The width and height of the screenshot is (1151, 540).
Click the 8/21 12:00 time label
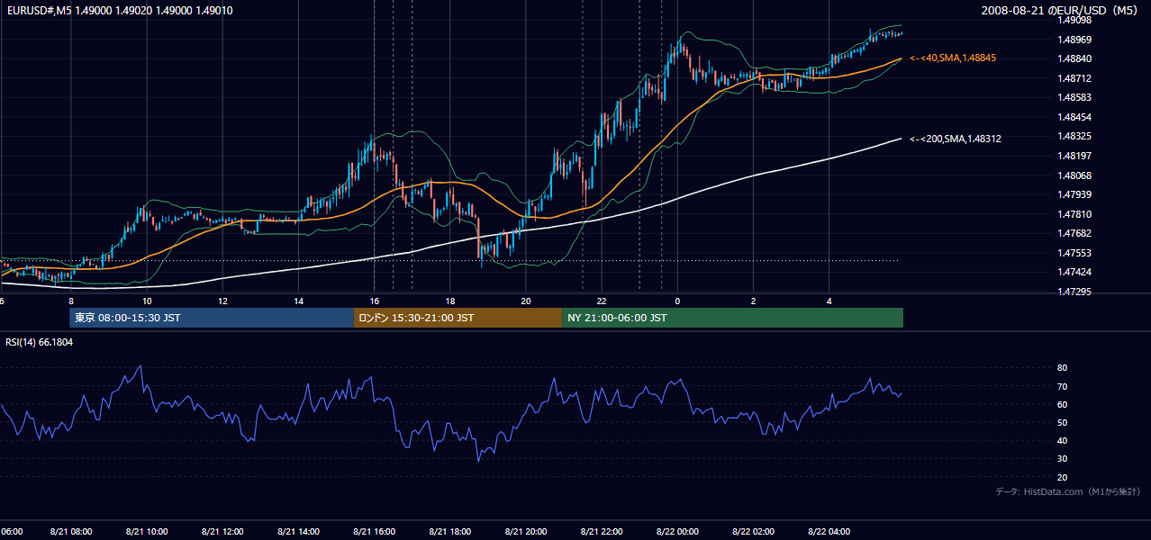222,532
